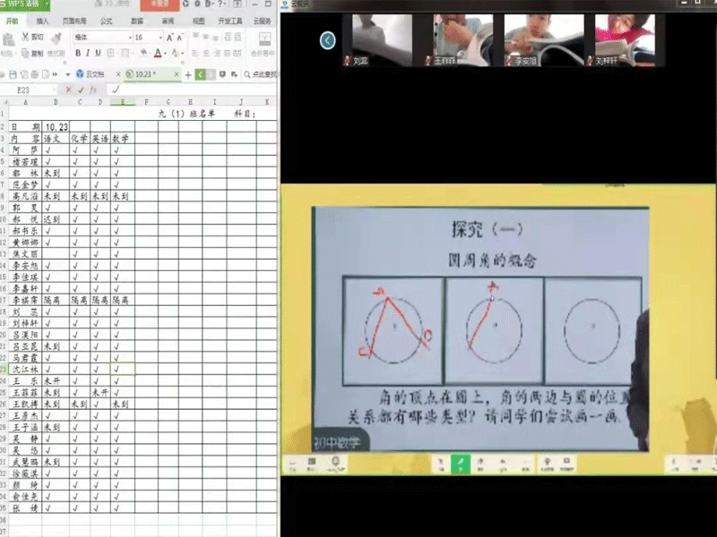Image resolution: width=717 pixels, height=537 pixels.
Task: Open the font name dropdown (楷体)
Action: pos(130,38)
